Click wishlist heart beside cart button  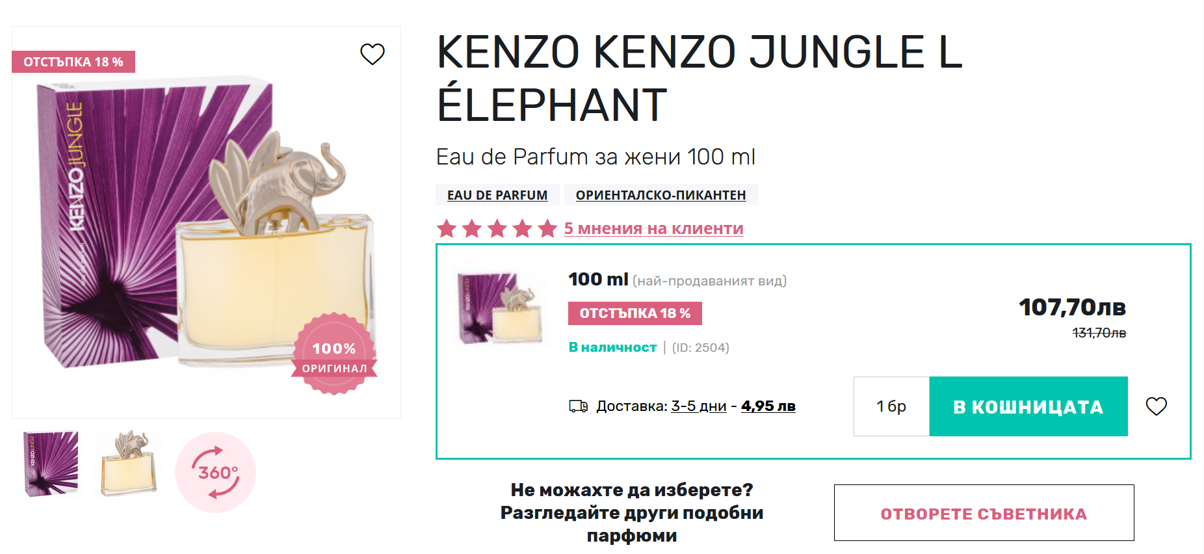click(1156, 406)
